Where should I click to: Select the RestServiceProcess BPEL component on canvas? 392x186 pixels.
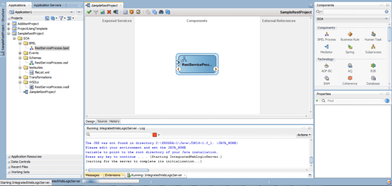(197, 64)
